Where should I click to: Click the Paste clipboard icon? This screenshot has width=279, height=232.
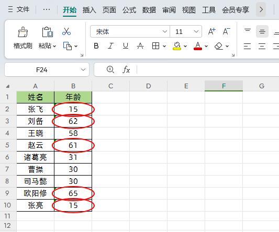[47, 32]
